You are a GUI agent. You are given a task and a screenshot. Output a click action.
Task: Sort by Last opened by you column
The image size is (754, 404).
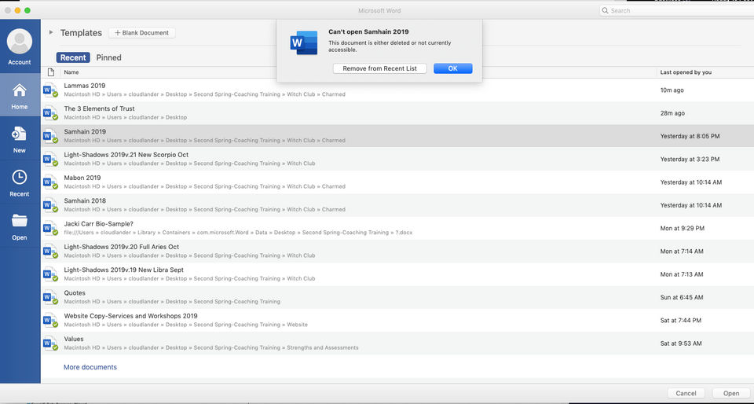pyautogui.click(x=686, y=72)
